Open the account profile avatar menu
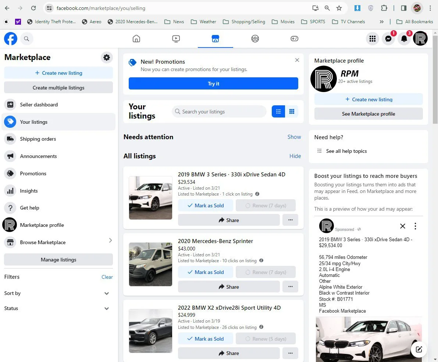Viewport: 438px width, 362px height. coord(420,39)
